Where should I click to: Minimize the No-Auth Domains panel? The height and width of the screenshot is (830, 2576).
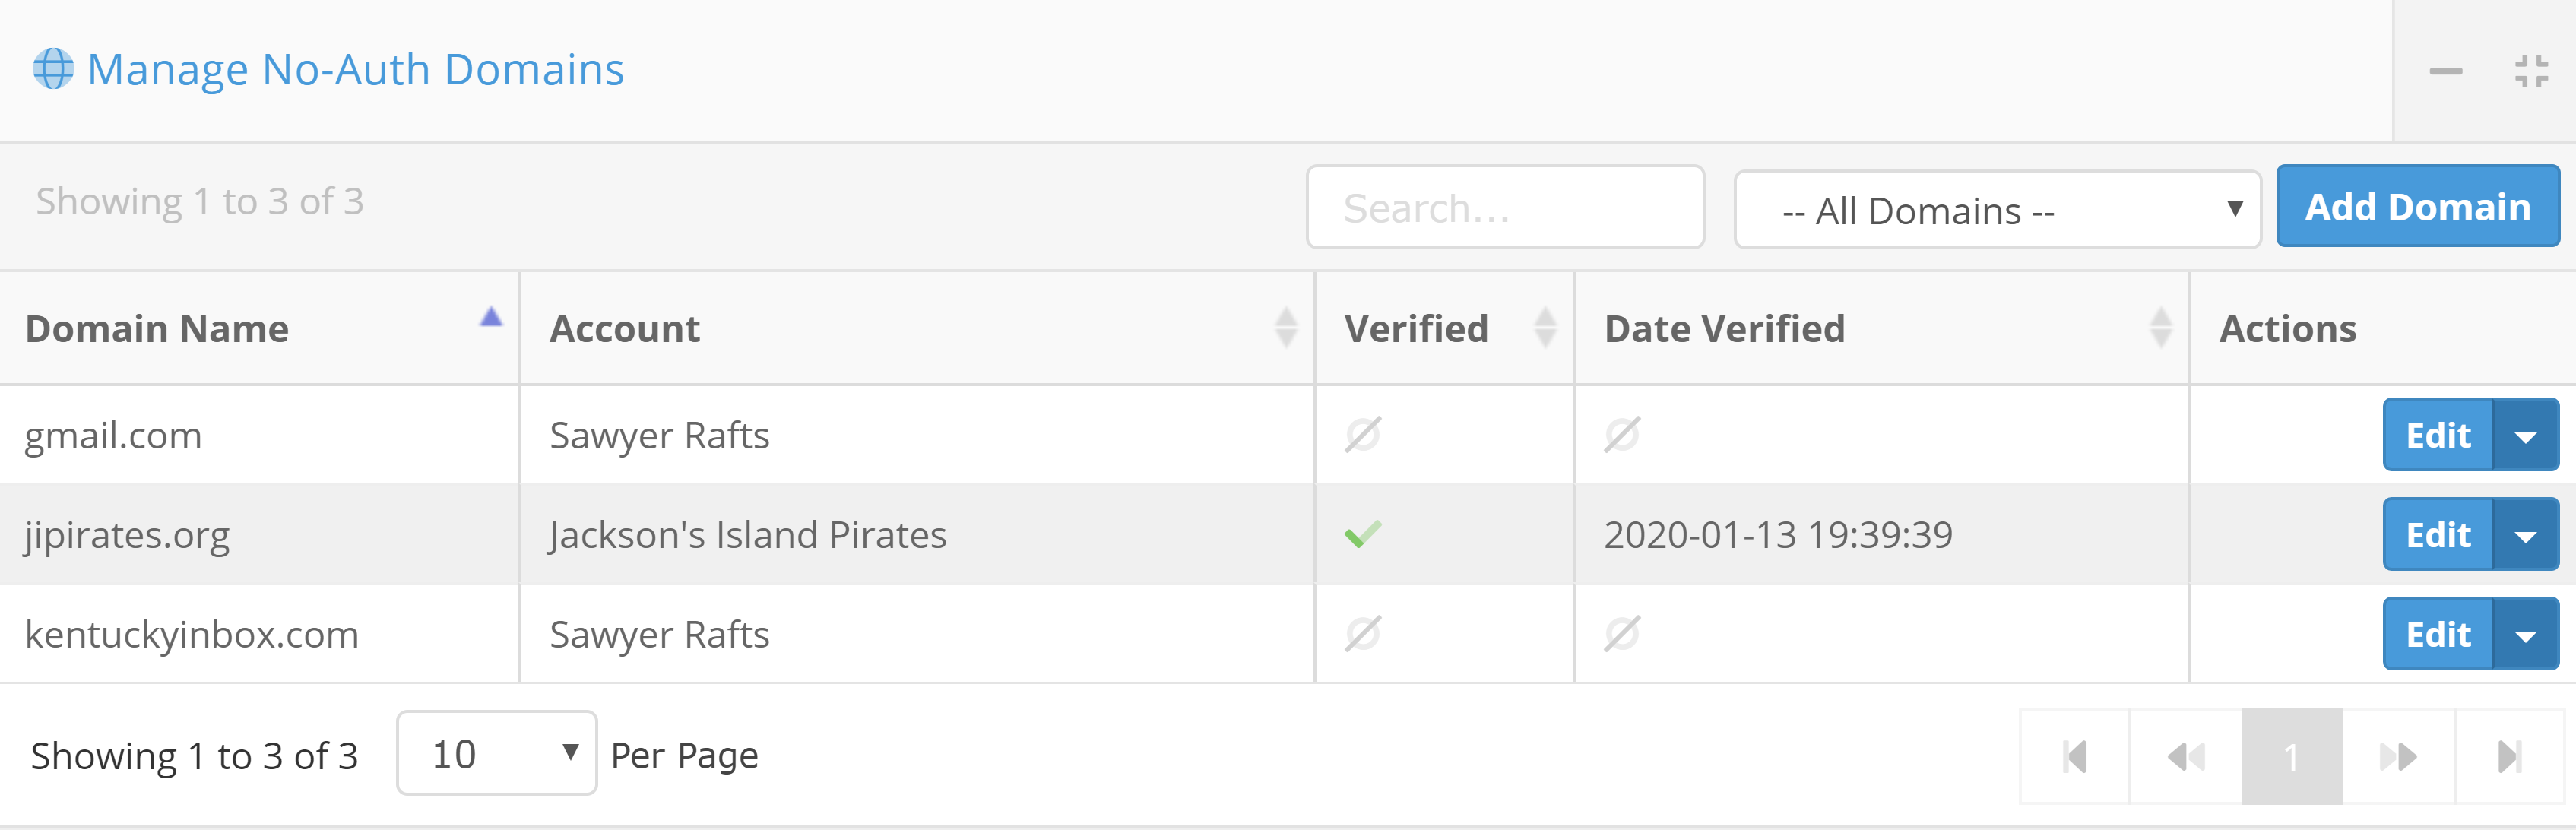pyautogui.click(x=2445, y=71)
